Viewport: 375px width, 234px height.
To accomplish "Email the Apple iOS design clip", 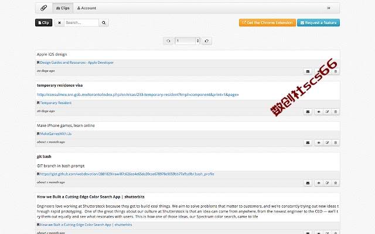I will (308, 71).
